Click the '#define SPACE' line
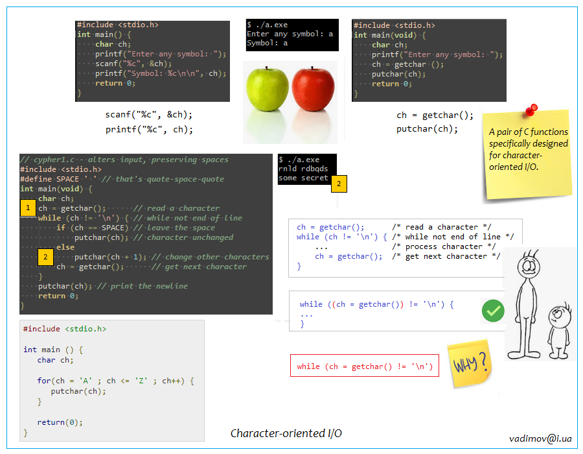 click(122, 179)
